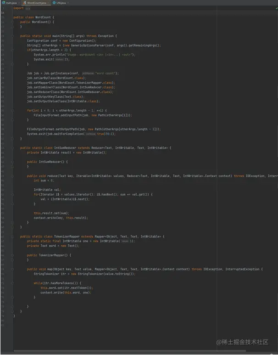The height and width of the screenshot is (355, 278).
Task: Fold the for(Iterator i$ loop block
Action: [12, 194]
